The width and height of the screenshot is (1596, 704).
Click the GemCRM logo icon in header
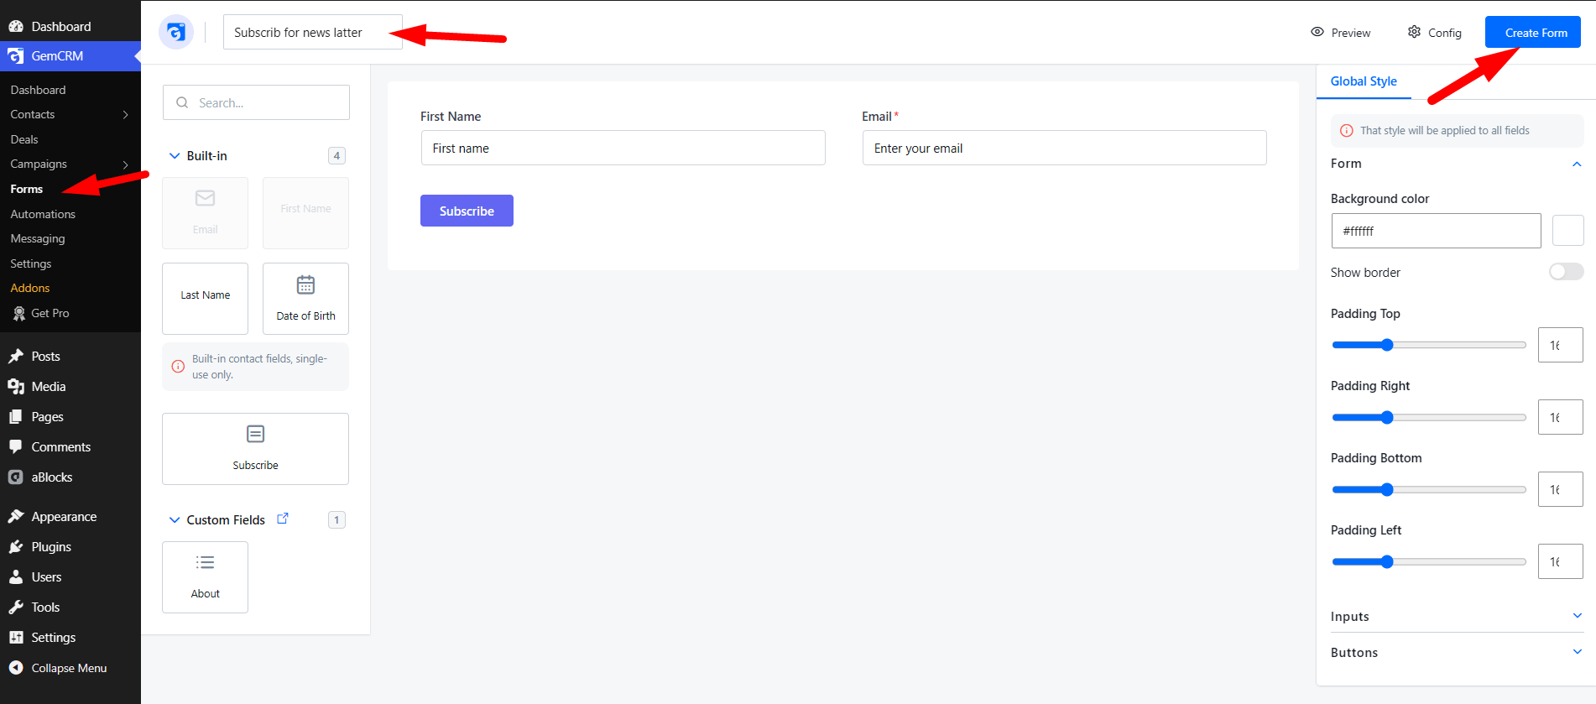tap(176, 32)
